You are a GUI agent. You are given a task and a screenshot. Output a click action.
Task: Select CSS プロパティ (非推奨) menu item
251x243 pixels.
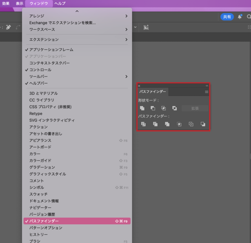click(77, 107)
